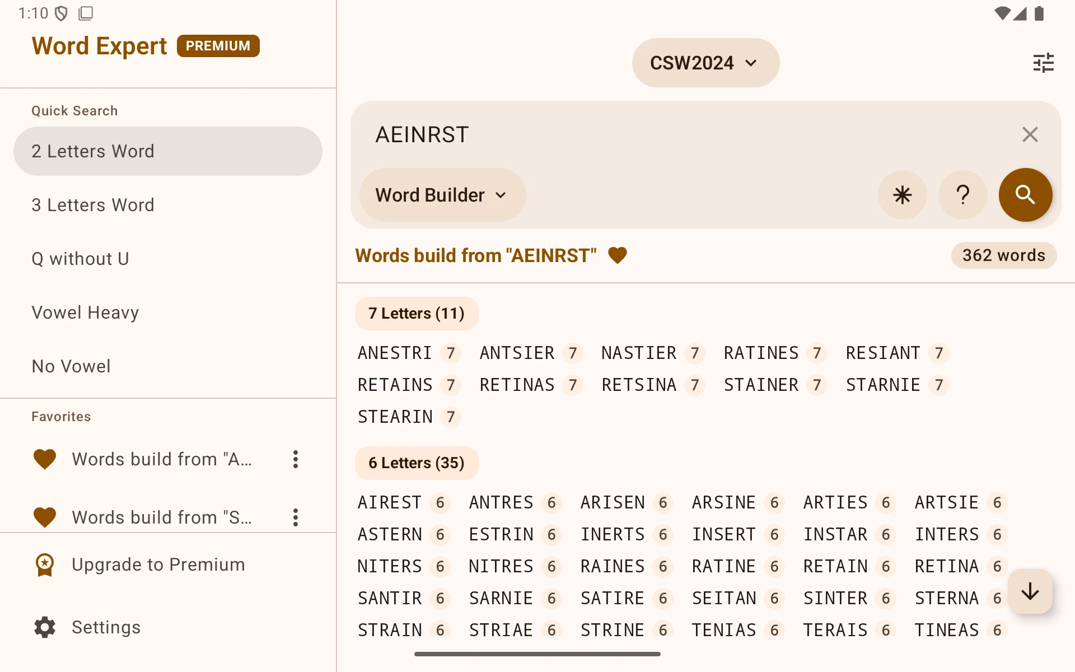The height and width of the screenshot is (672, 1075).
Task: Open the filter settings sliders icon
Action: [x=1043, y=63]
